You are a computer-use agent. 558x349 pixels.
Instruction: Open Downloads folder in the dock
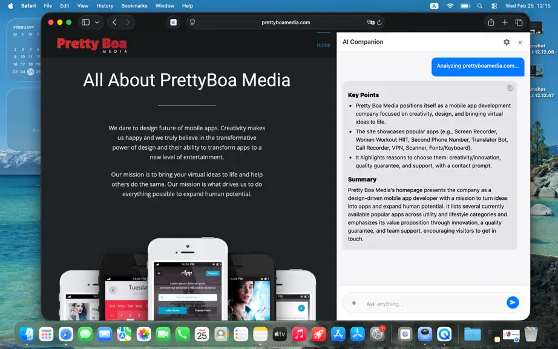[x=473, y=334]
